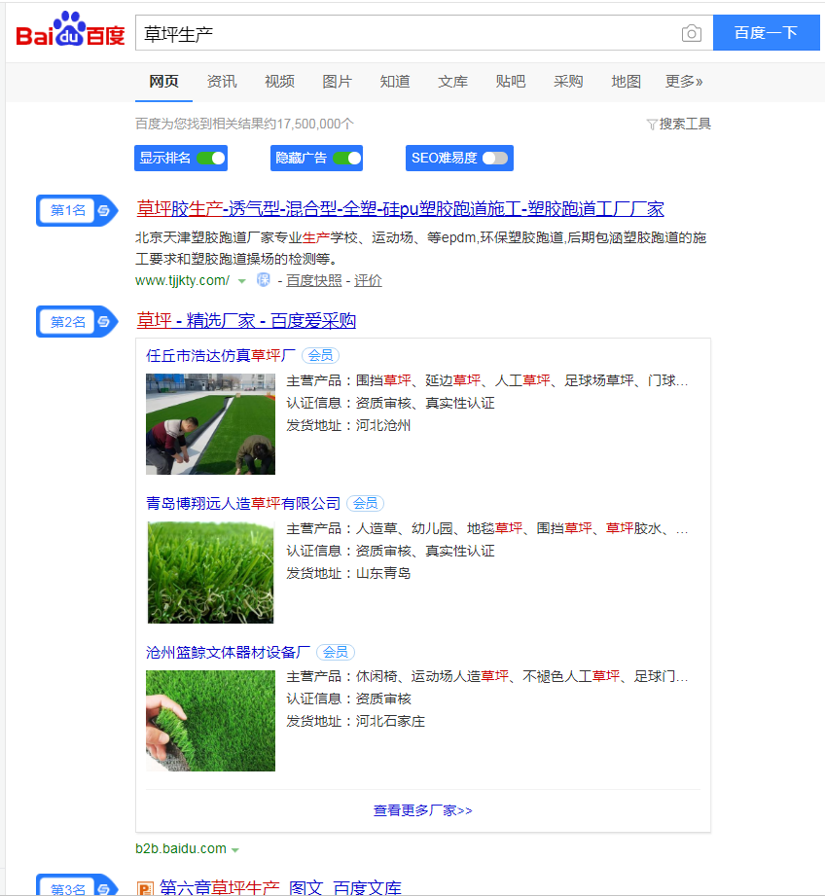Open 沧州篮鲸文体器材设备厂 link
This screenshot has width=825, height=896.
click(x=228, y=652)
